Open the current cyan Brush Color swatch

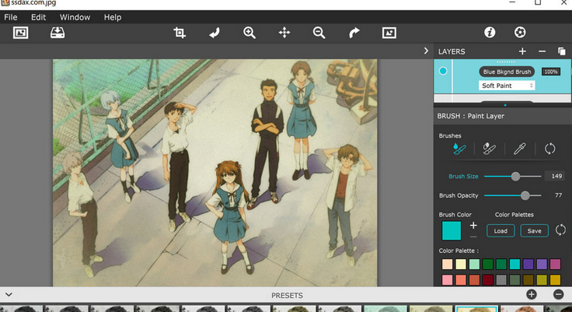[452, 230]
